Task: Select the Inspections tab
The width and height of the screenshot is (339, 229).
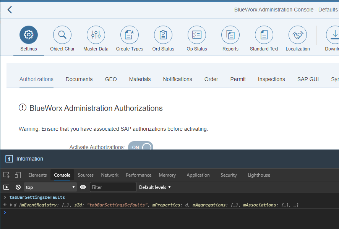Action: (271, 80)
